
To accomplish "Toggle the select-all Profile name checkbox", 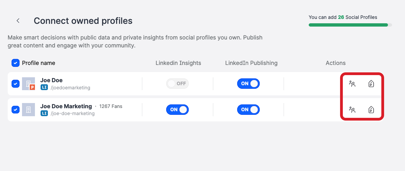I will pyautogui.click(x=15, y=63).
